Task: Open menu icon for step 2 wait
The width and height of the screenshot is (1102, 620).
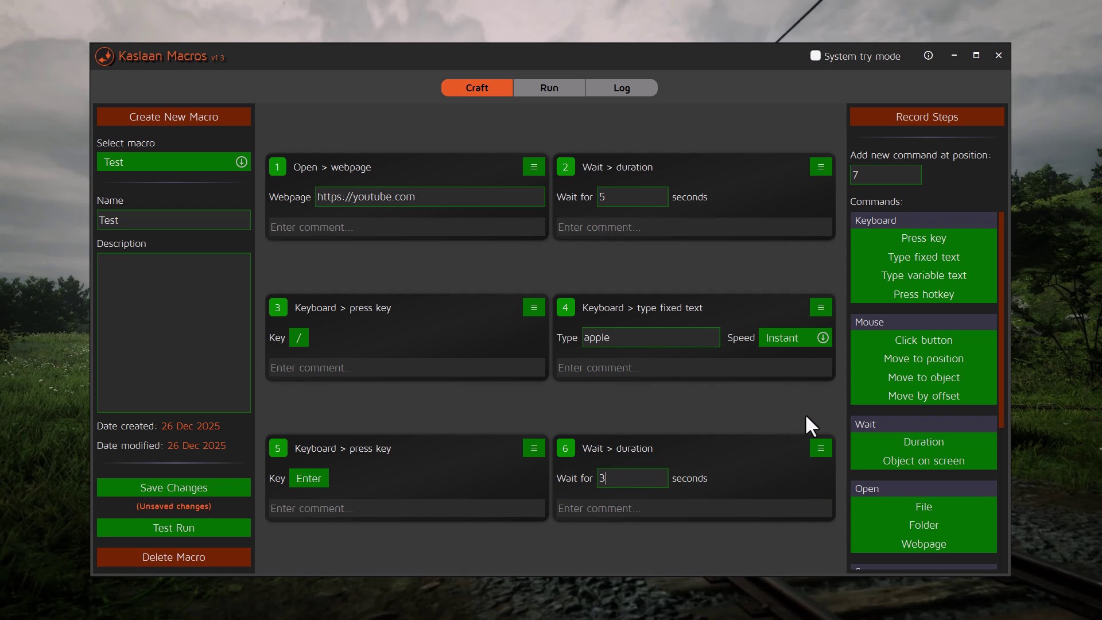Action: [x=821, y=167]
